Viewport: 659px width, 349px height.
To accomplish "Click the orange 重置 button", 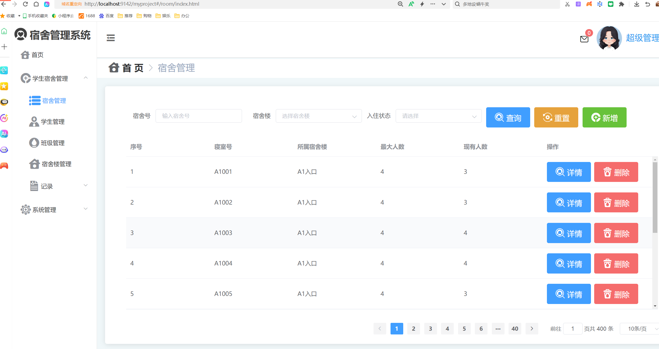I will [x=556, y=117].
